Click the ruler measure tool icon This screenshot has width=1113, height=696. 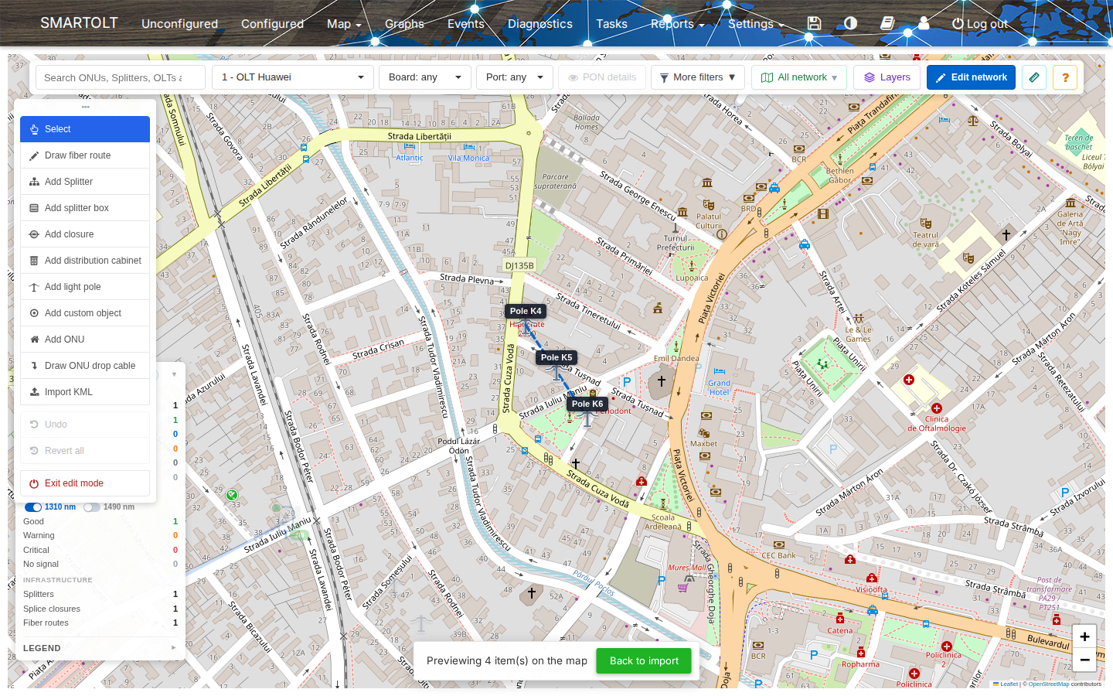(1034, 77)
